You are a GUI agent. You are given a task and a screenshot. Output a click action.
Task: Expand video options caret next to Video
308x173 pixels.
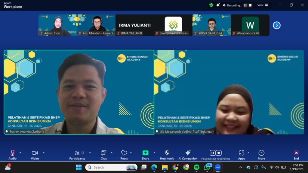coord(44,153)
